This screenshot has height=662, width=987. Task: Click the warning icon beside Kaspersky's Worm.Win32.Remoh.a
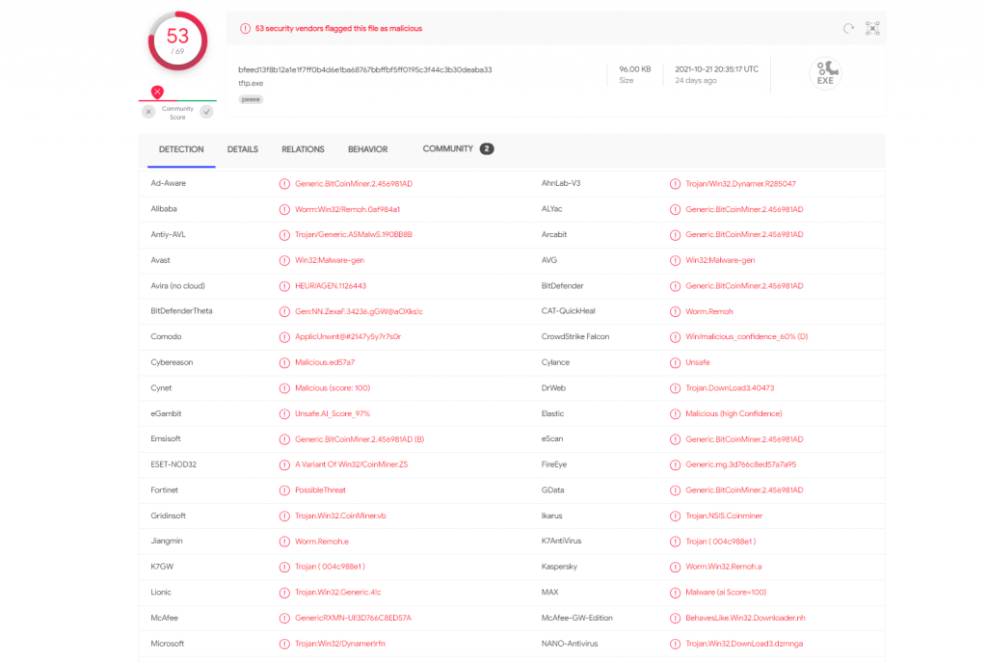[x=675, y=567]
